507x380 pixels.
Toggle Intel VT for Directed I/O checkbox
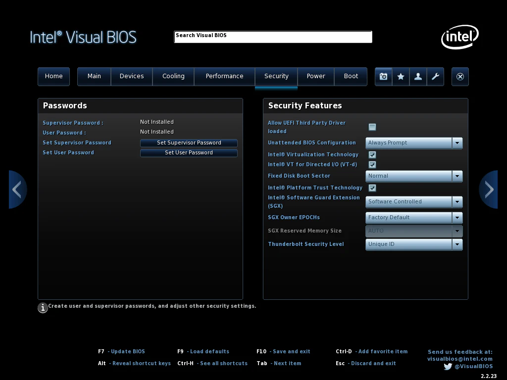[372, 164]
